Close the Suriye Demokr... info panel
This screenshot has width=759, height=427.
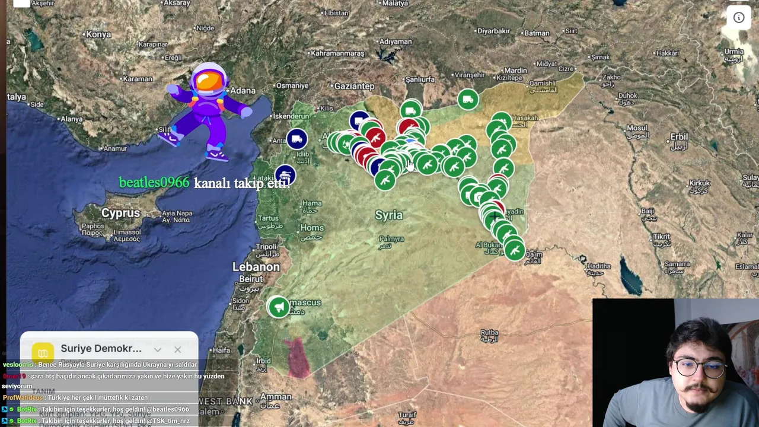177,350
